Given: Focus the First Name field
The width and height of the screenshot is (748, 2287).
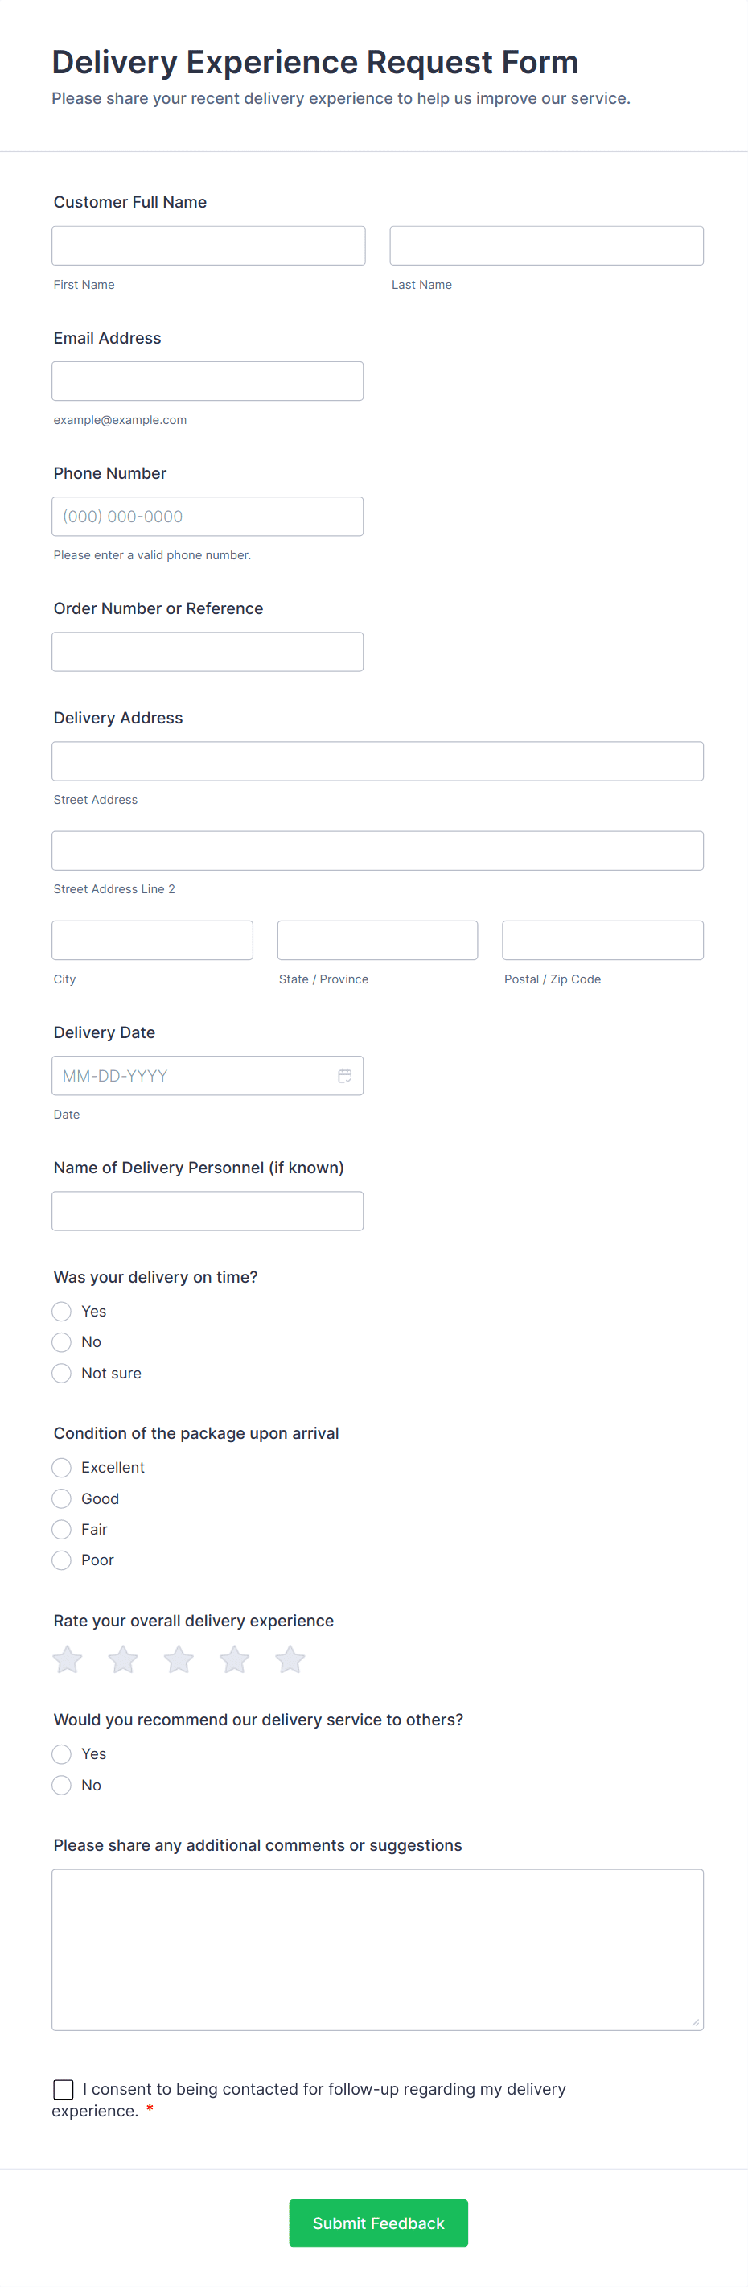Looking at the screenshot, I should coord(208,246).
